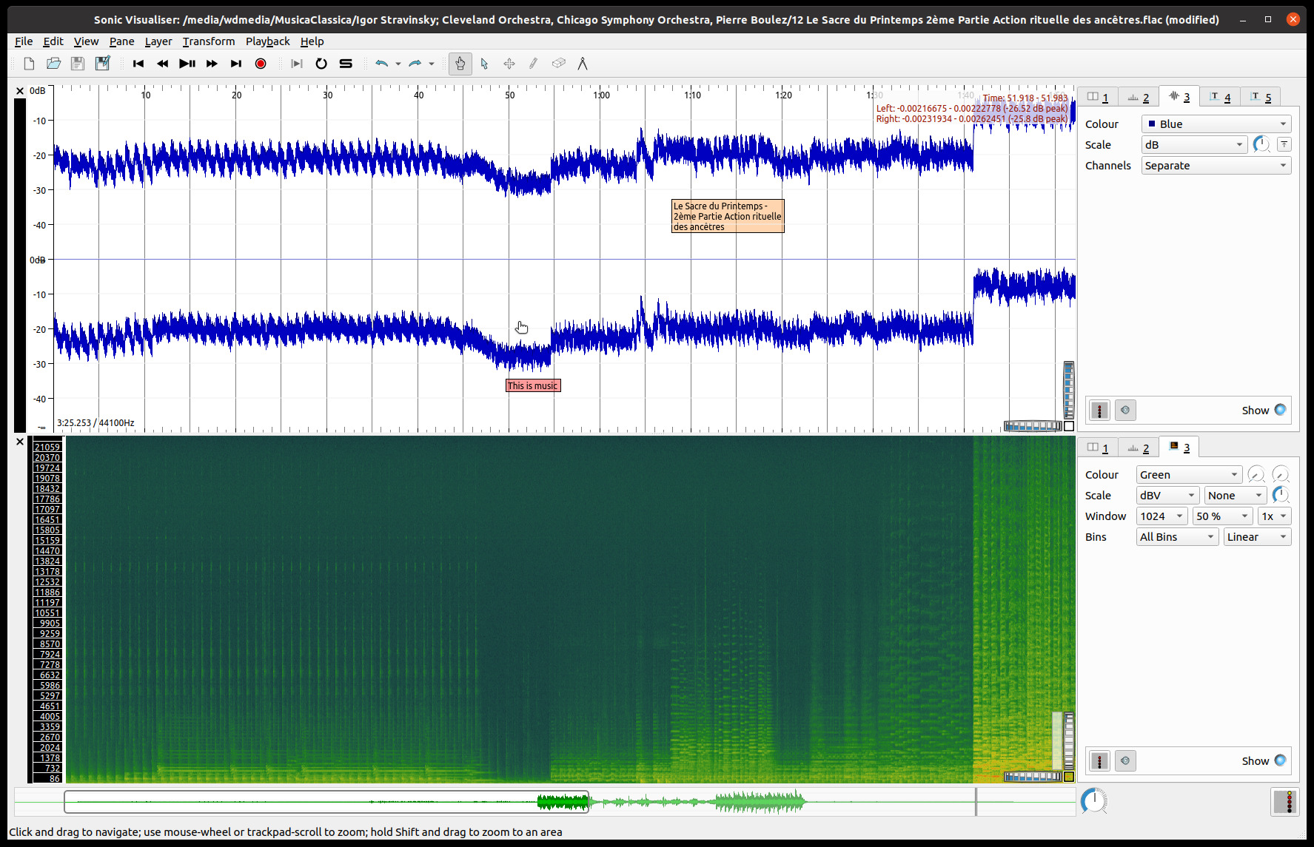Open a file via the folder icon
This screenshot has height=847, width=1314.
pyautogui.click(x=53, y=64)
